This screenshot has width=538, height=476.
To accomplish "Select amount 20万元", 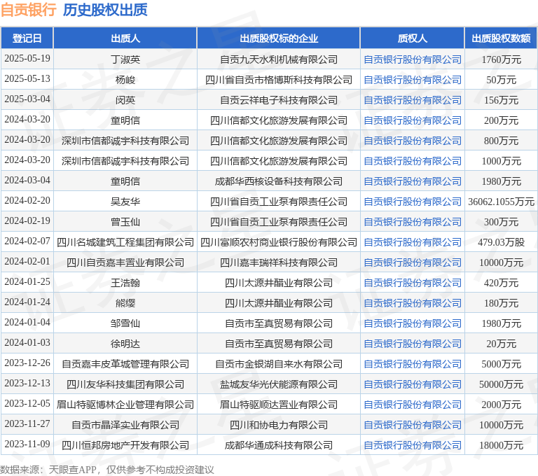I will pos(501,344).
